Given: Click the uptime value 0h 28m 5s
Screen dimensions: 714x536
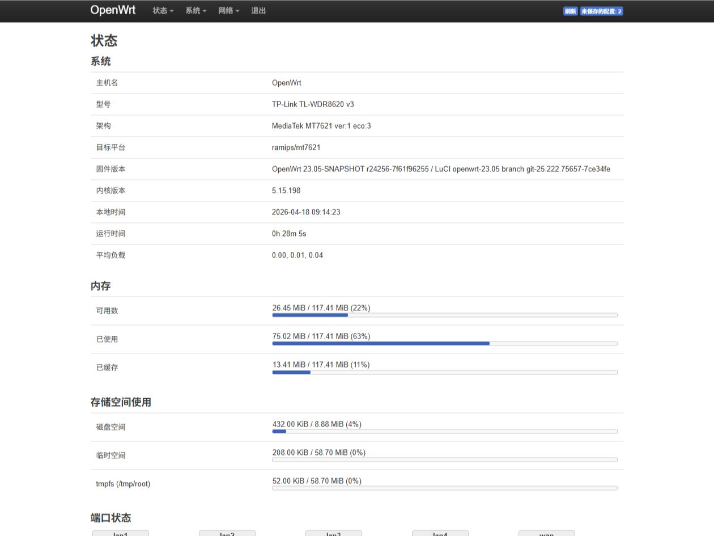Looking at the screenshot, I should pos(289,234).
